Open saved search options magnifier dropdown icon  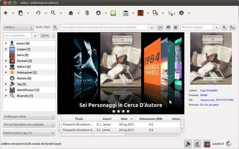coord(232,27)
